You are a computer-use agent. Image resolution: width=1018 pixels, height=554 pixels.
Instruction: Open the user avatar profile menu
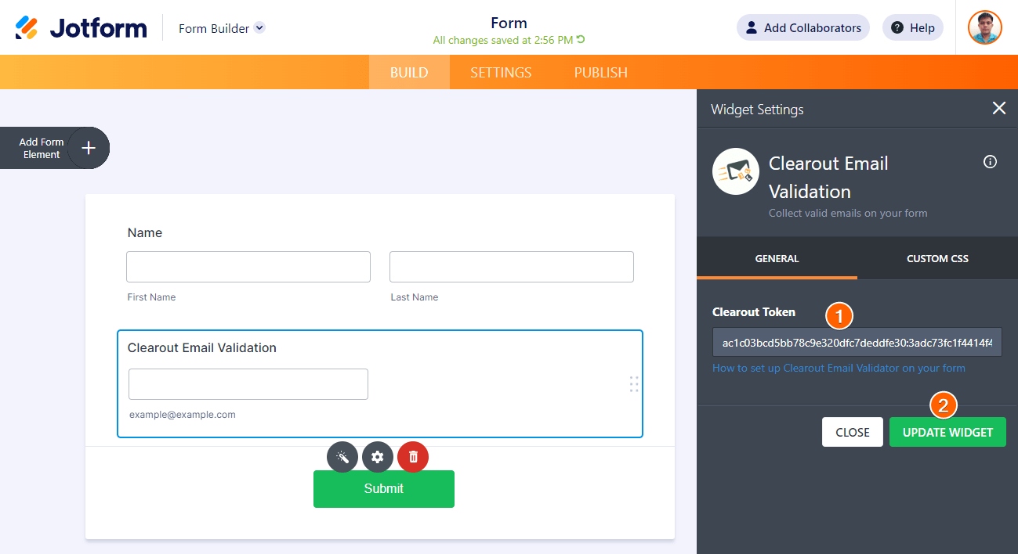point(985,27)
